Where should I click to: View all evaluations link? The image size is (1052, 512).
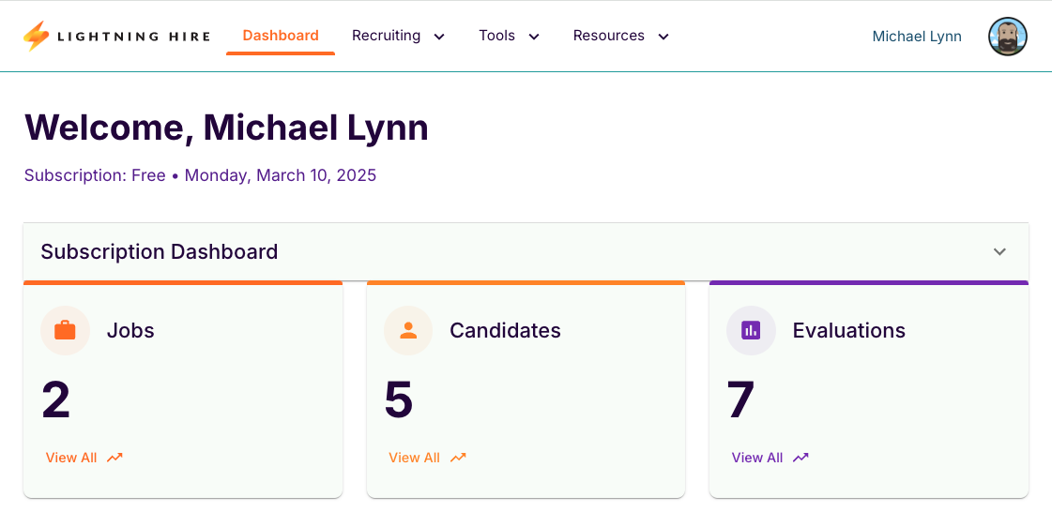[x=757, y=458]
